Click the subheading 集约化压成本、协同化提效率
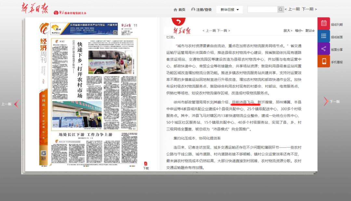Viewport: 351px width, 201px height. point(197,138)
